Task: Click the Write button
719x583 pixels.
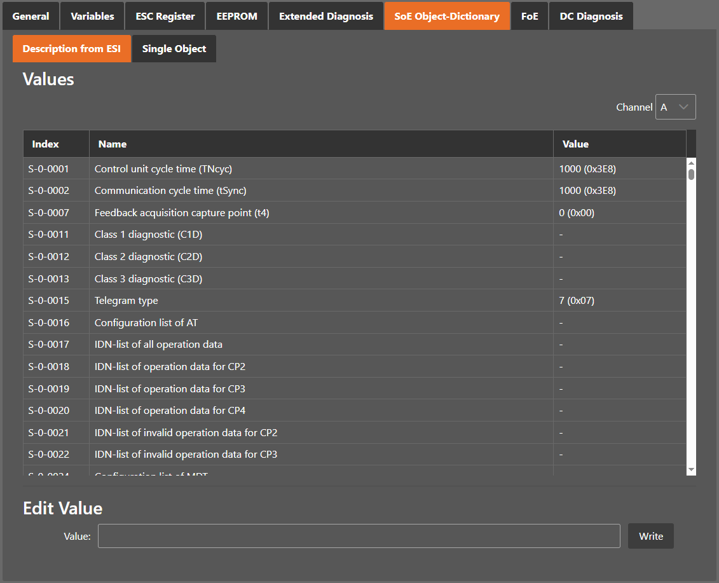Action: coord(650,536)
